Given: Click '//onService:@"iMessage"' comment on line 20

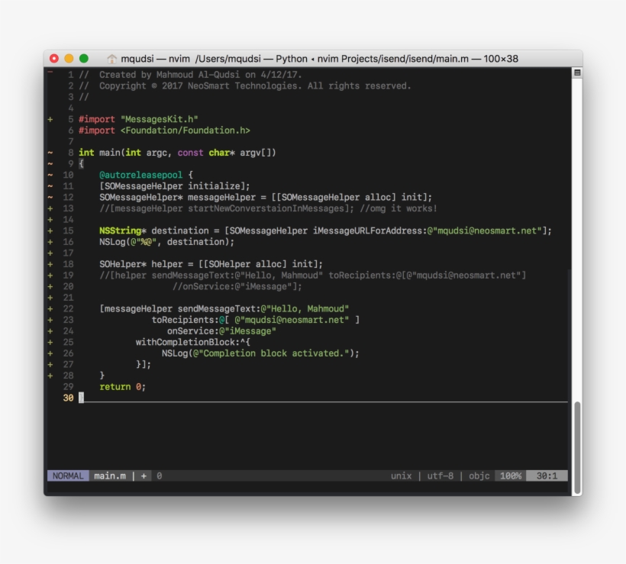Looking at the screenshot, I should [x=237, y=287].
